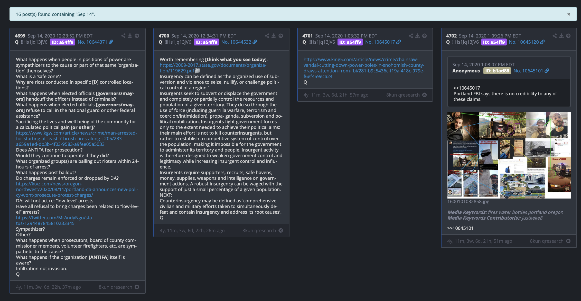This screenshot has width=581, height=301.
Task: Open post 4700 arrow circle icon
Action: tap(281, 36)
